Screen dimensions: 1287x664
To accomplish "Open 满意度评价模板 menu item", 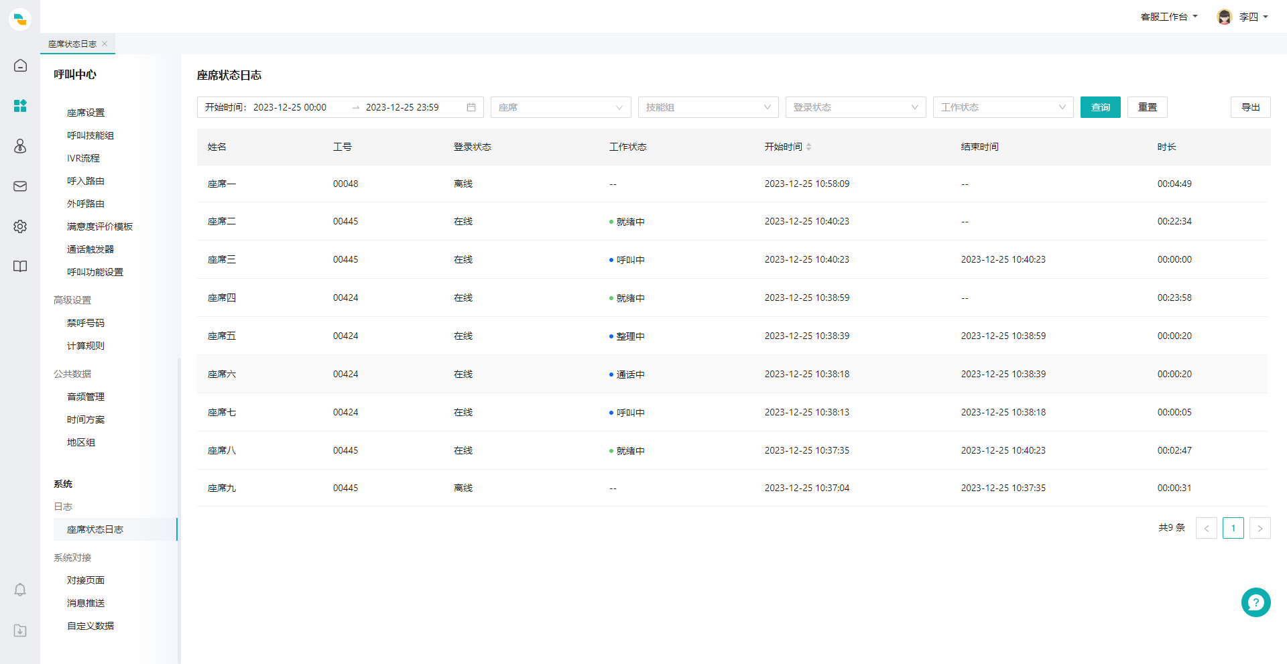I will [x=100, y=226].
